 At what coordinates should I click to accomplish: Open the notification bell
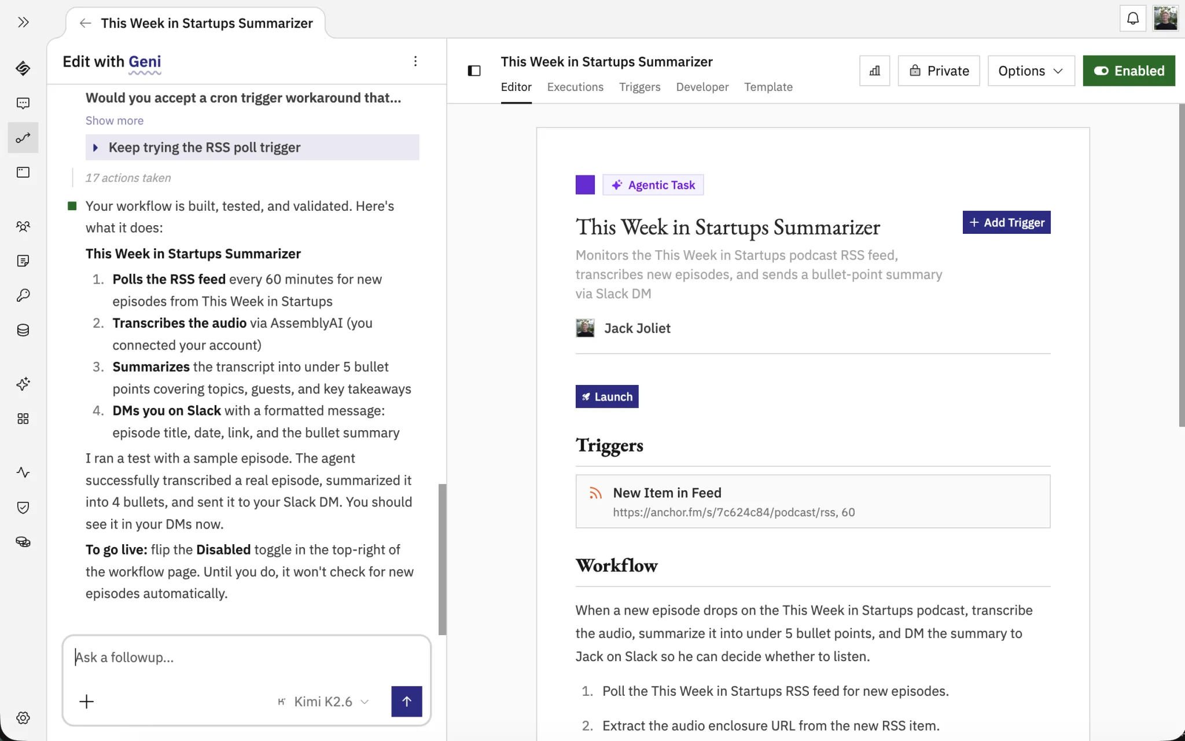point(1133,19)
